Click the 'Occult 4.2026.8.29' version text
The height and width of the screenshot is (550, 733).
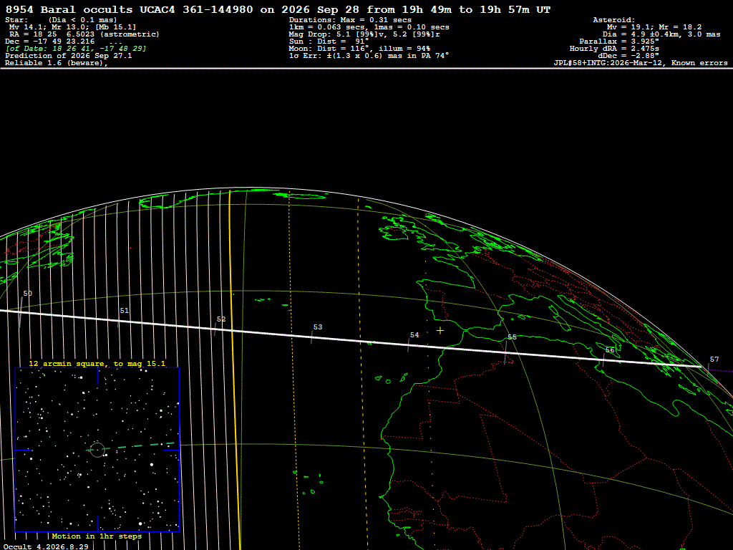point(46,546)
